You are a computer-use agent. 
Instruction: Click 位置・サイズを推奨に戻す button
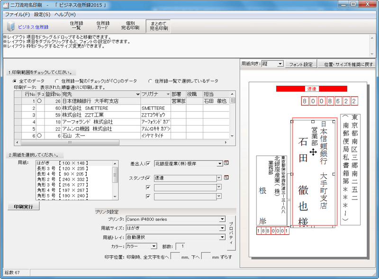(348, 64)
